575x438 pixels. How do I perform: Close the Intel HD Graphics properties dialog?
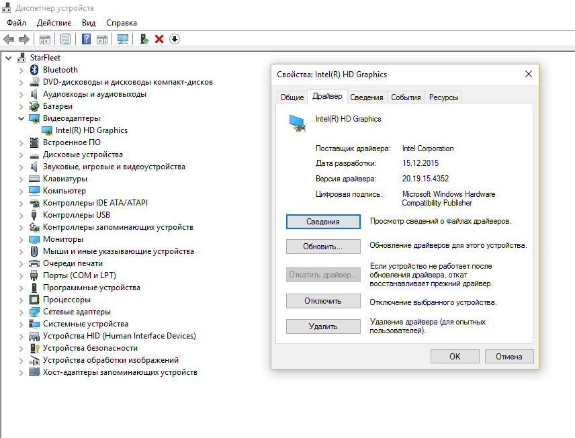pyautogui.click(x=529, y=74)
